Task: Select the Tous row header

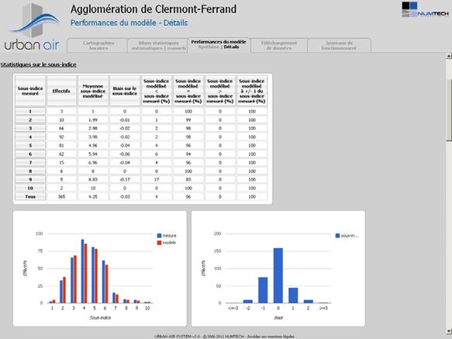Action: tap(30, 196)
